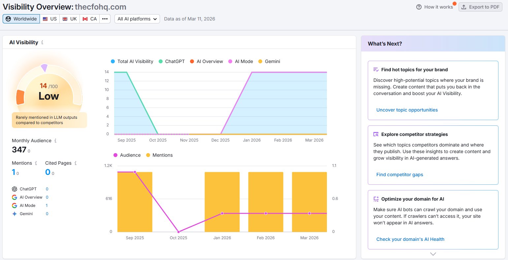Click the Monthly Audience info icon
Viewport: 508px width, 260px height.
[x=55, y=141]
